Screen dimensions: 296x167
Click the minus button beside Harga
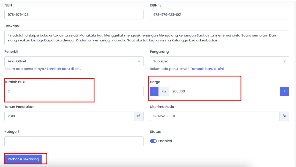[x=154, y=91]
